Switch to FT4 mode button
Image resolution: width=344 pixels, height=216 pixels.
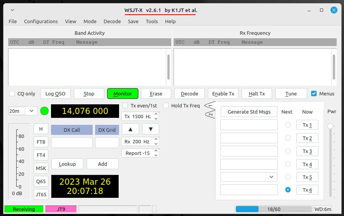click(41, 155)
